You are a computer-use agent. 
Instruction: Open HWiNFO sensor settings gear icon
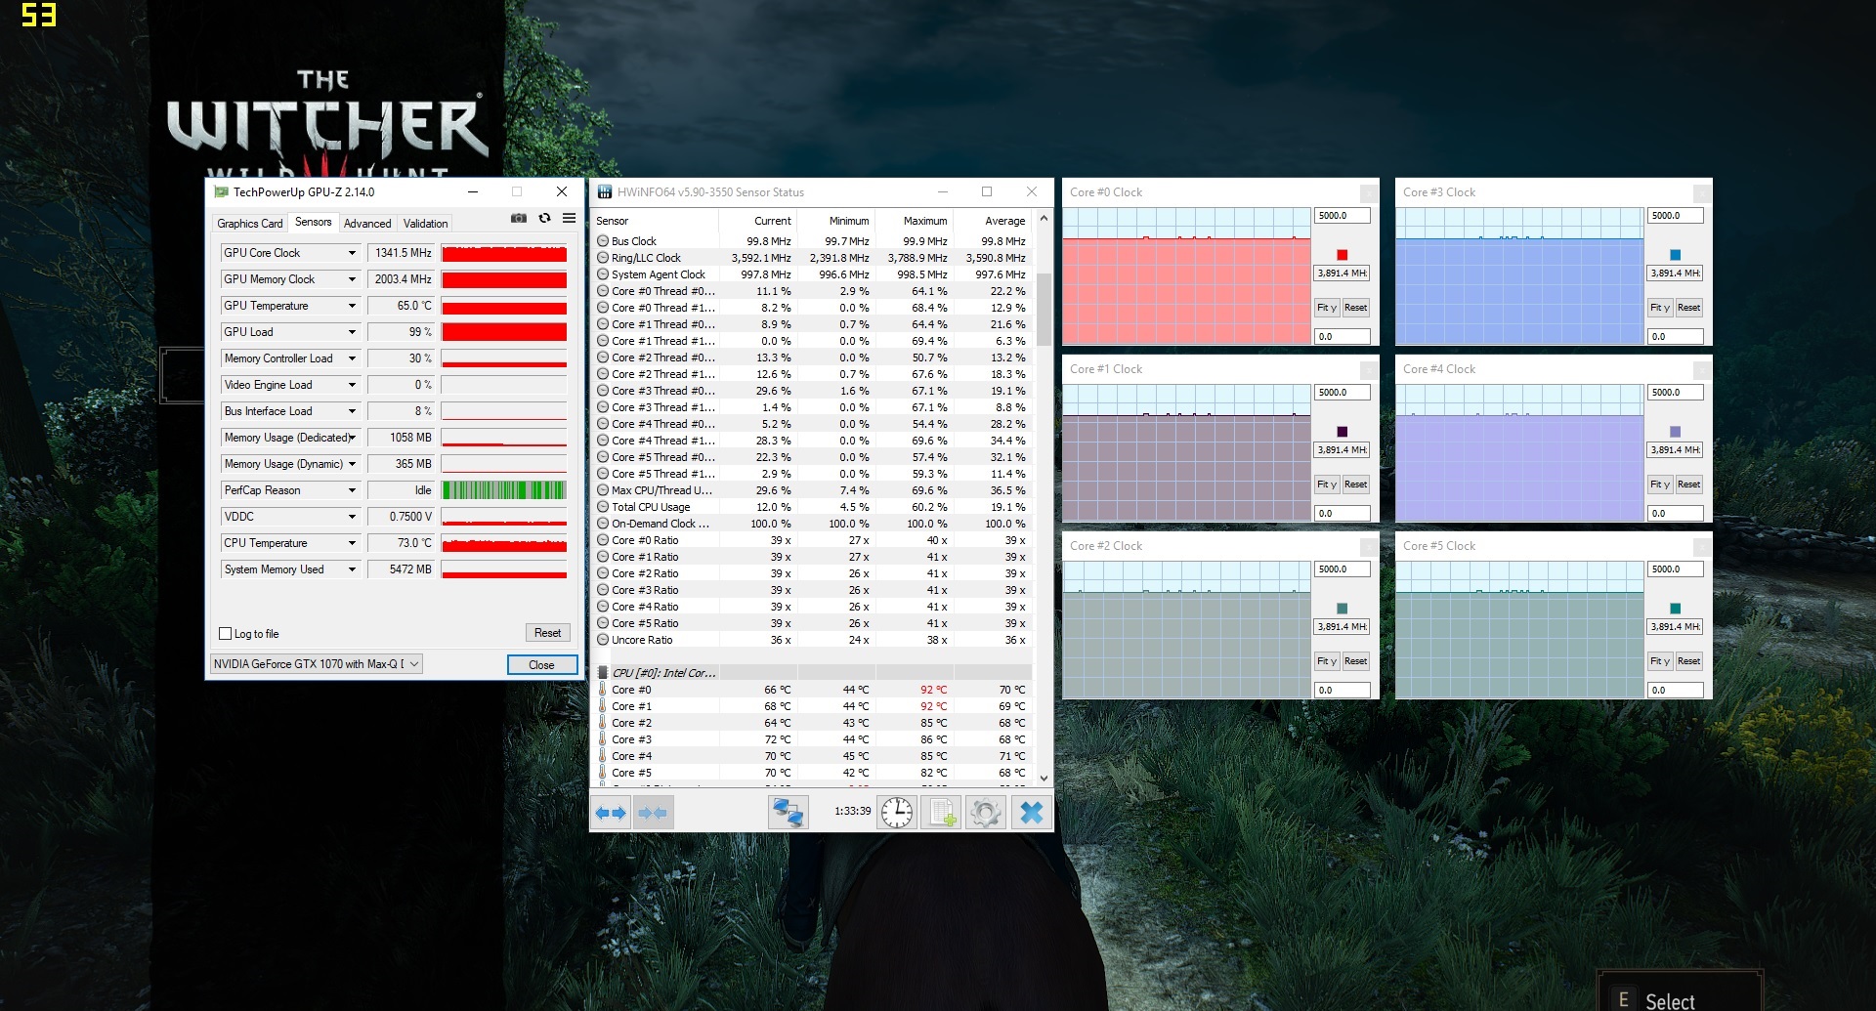986,812
